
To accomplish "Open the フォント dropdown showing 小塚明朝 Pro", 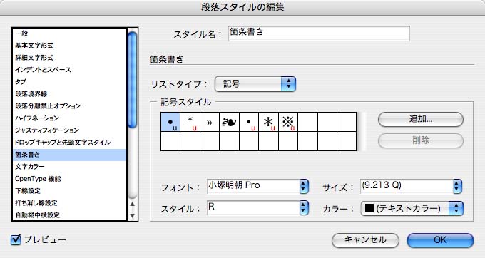I will point(258,186).
